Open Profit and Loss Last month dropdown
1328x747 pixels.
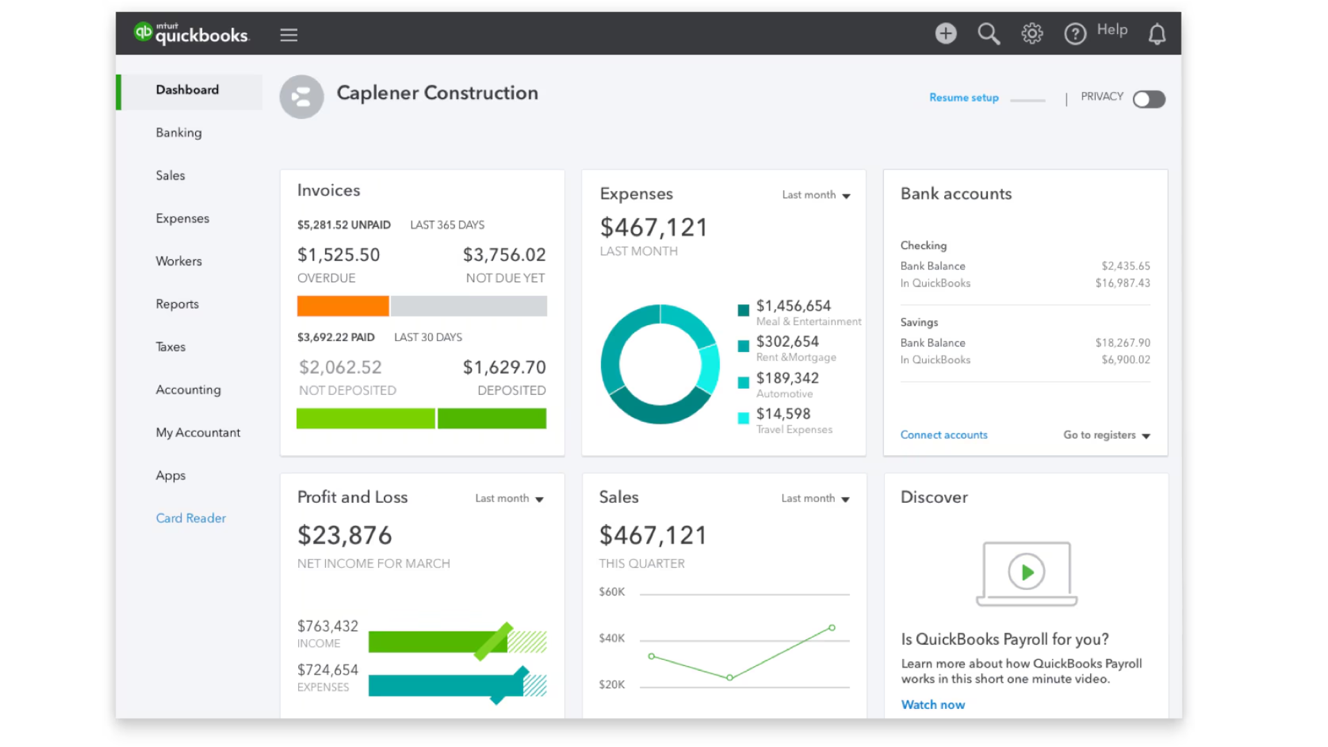[509, 499]
